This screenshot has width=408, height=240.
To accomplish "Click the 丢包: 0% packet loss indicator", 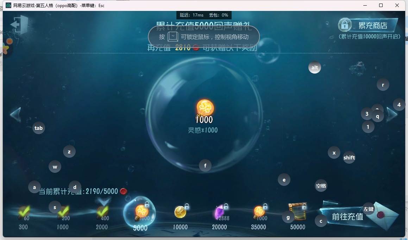I will (x=219, y=15).
